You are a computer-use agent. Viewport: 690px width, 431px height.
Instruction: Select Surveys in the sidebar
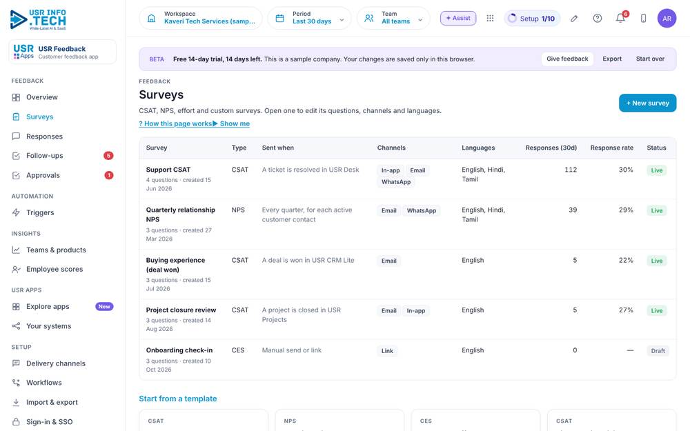63,117
